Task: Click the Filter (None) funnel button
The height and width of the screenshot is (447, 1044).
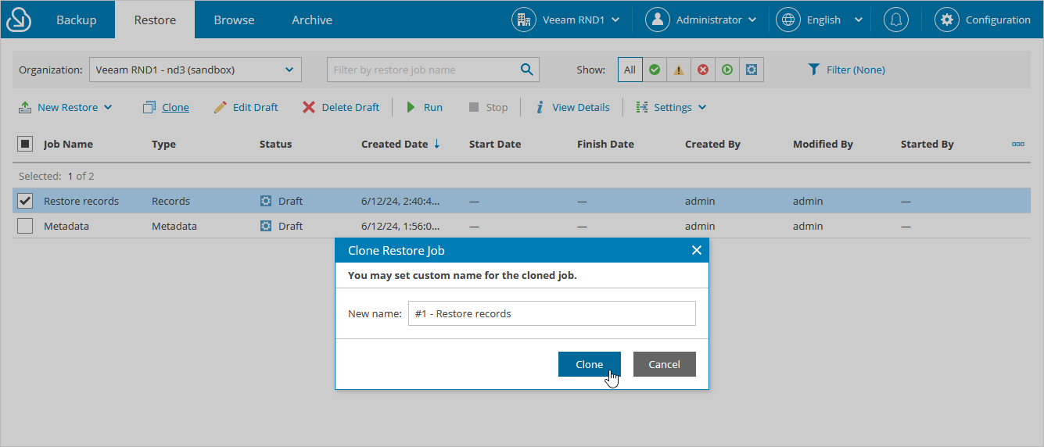Action: pyautogui.click(x=846, y=70)
